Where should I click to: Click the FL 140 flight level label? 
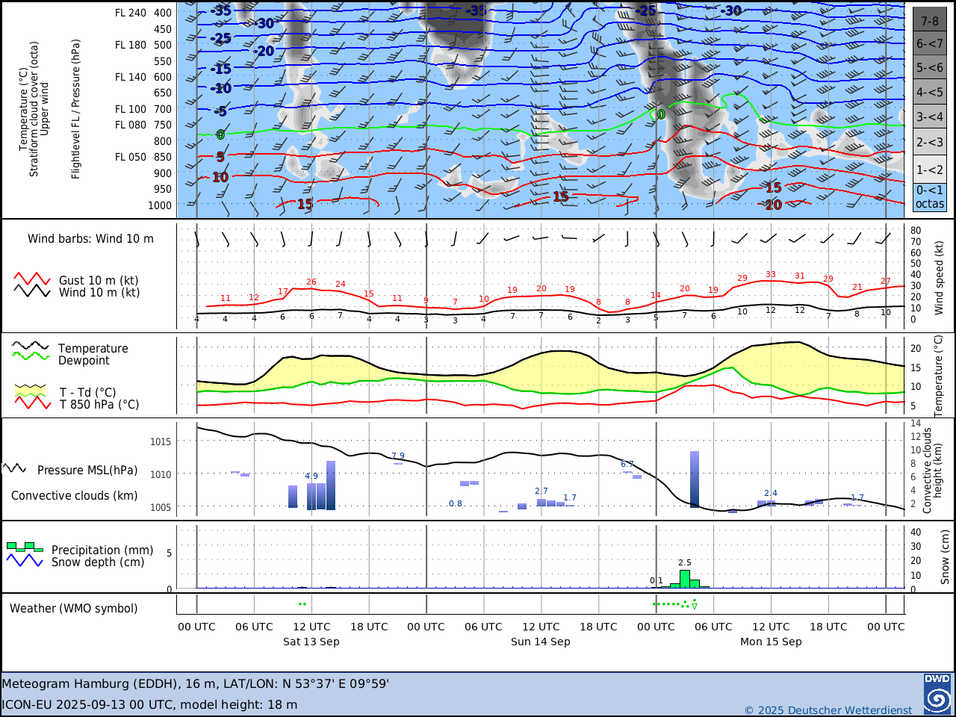pos(131,77)
